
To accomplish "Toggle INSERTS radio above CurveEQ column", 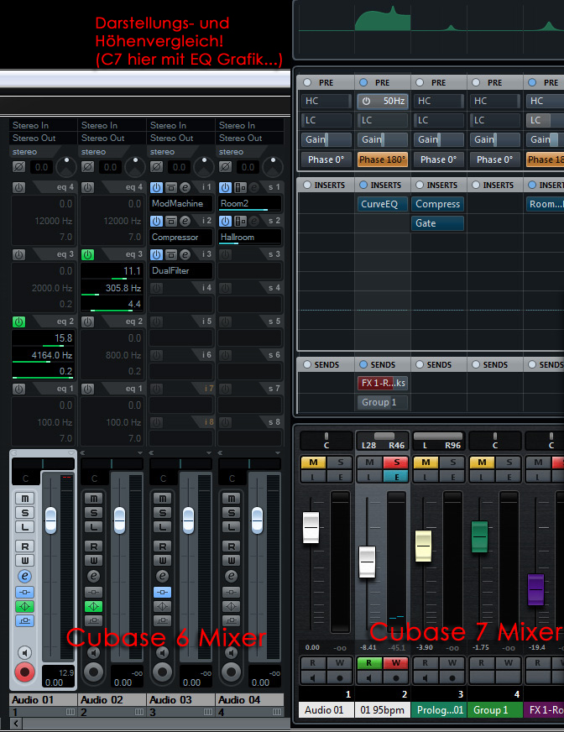I will [x=363, y=185].
